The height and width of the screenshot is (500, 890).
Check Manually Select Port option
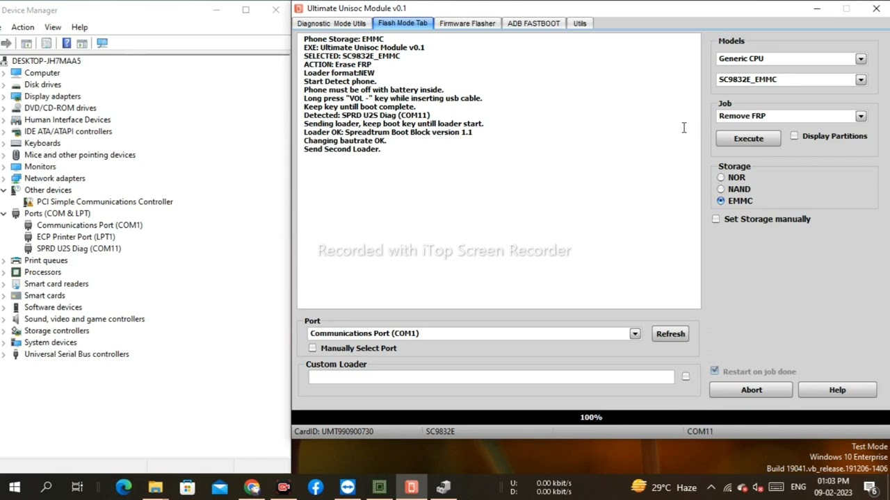(312, 348)
